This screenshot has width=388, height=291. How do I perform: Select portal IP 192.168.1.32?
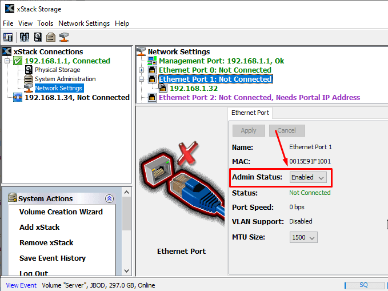(194, 88)
